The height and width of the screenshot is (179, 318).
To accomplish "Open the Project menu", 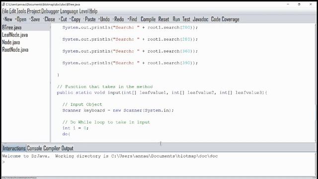I will pos(34,11).
